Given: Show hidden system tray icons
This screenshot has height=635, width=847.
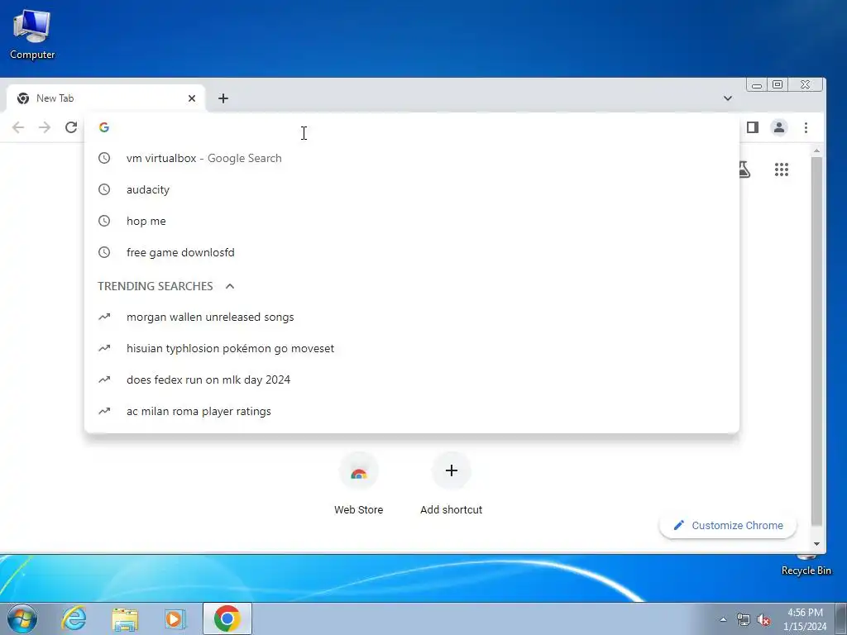Looking at the screenshot, I should point(723,619).
